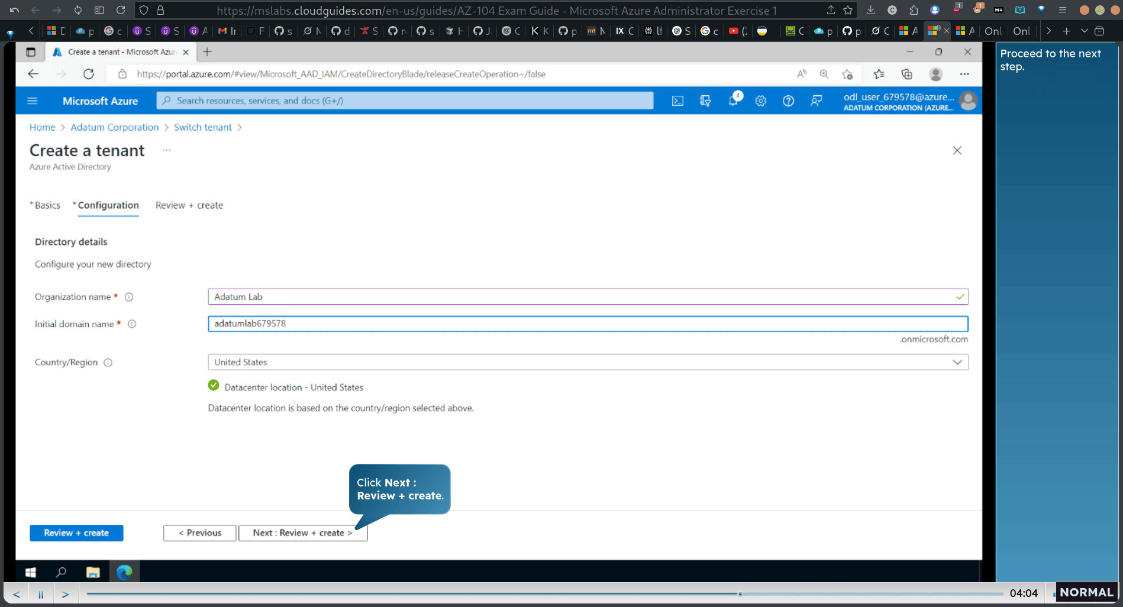Open Azure notifications bell

pos(733,100)
